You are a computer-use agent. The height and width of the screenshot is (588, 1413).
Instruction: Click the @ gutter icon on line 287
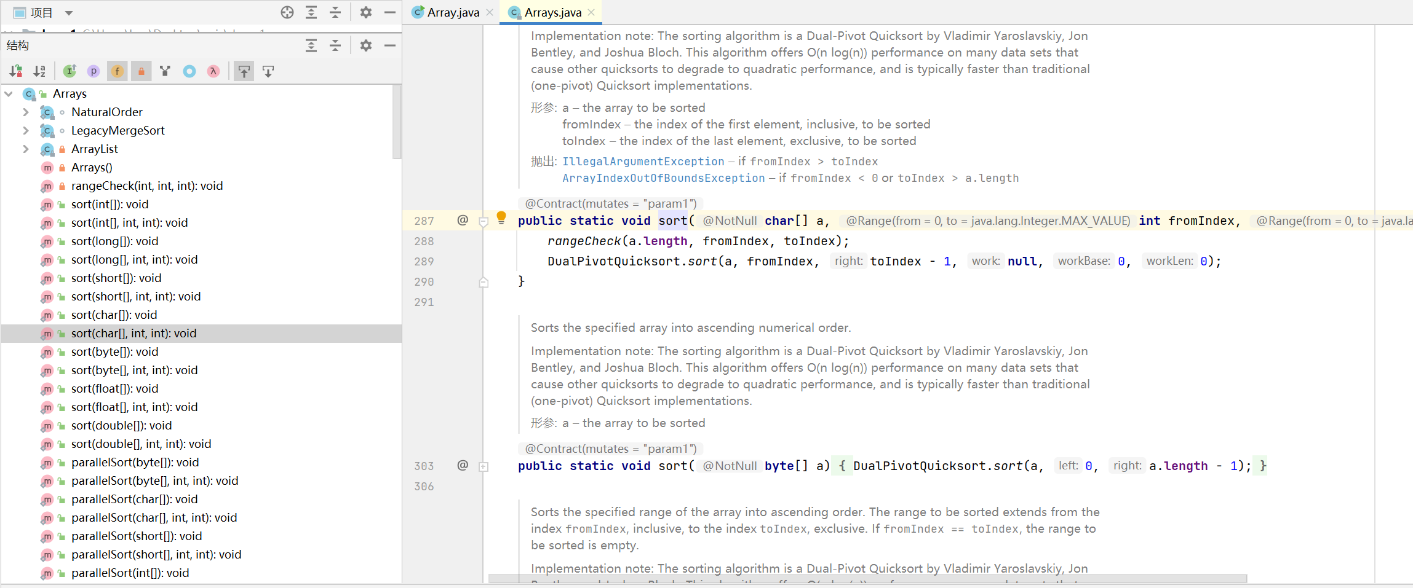pyautogui.click(x=463, y=220)
